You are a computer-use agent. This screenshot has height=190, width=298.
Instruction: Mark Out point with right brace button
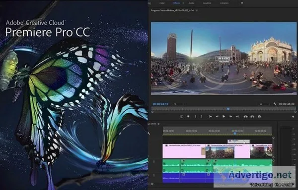point(202,117)
